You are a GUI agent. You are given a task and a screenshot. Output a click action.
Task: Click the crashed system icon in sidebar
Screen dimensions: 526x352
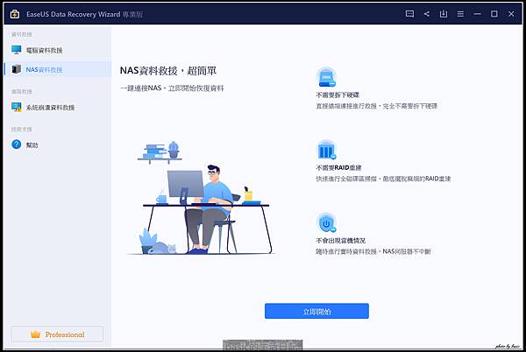16,107
